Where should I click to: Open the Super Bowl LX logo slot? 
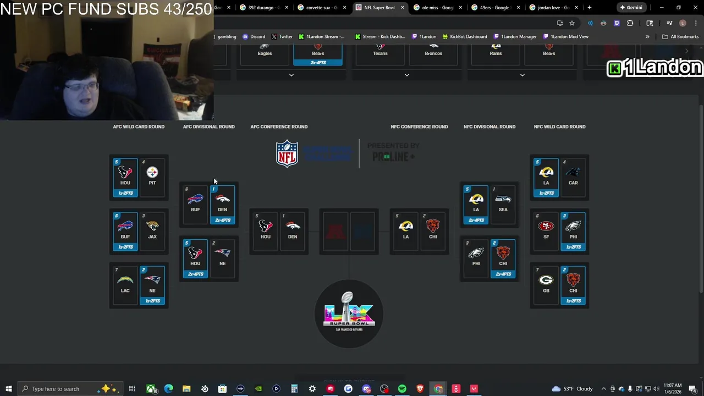click(x=349, y=313)
